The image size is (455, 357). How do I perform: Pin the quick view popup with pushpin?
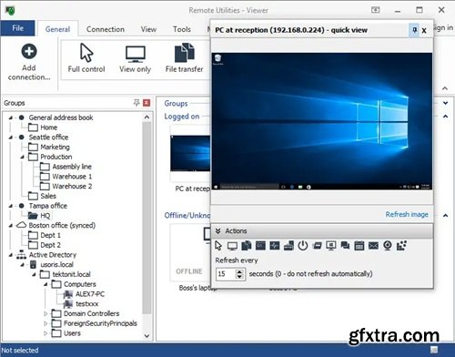[x=414, y=30]
